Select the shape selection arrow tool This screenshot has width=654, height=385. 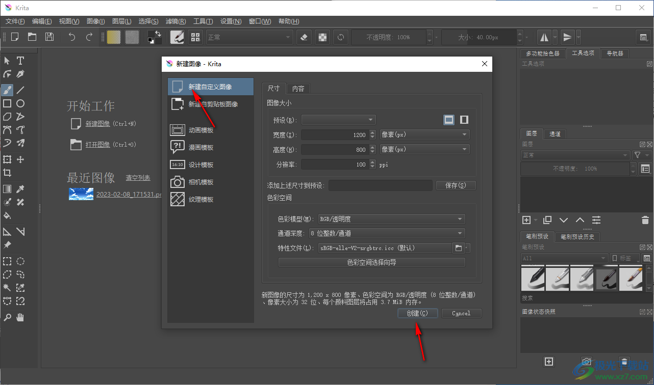pos(7,61)
